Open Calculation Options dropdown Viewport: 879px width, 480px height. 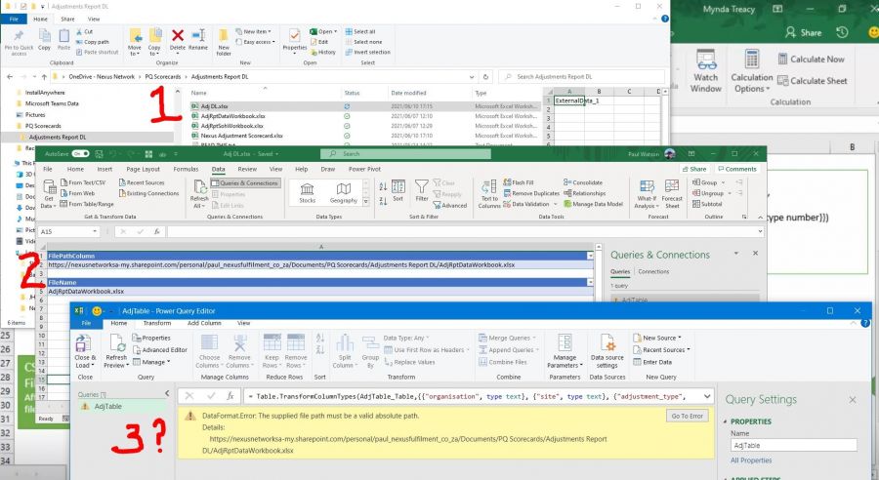pos(751,70)
